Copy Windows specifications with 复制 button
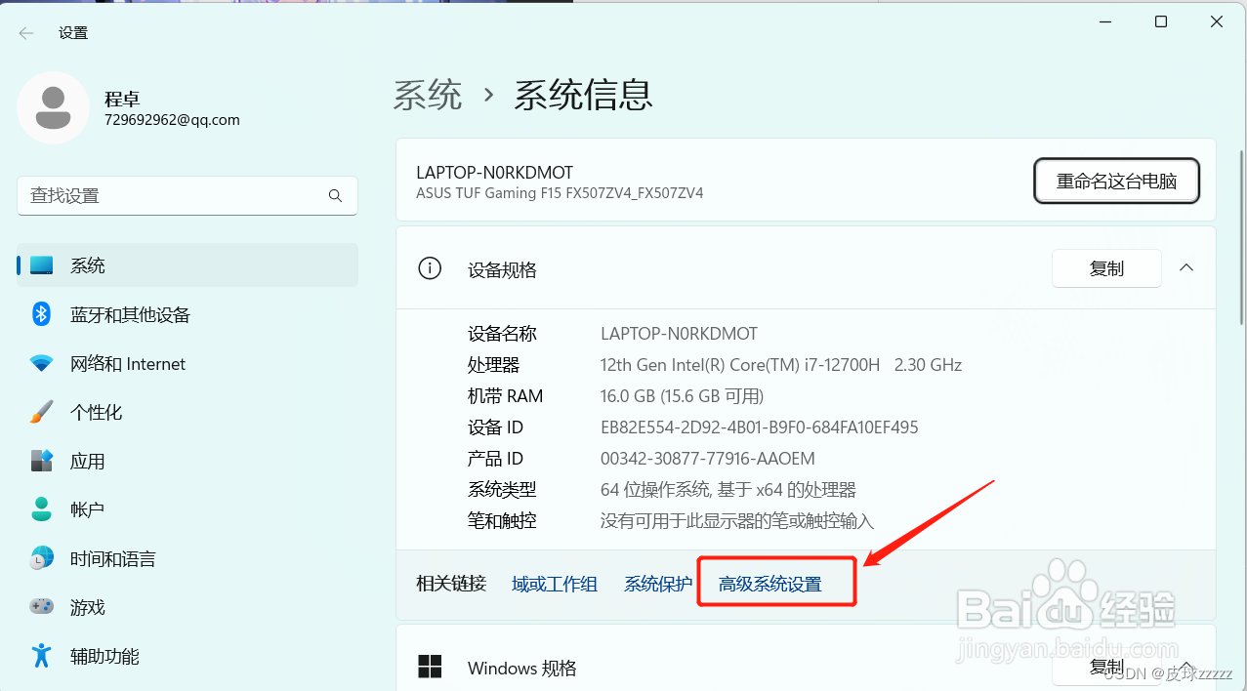The image size is (1247, 691). 1106,668
